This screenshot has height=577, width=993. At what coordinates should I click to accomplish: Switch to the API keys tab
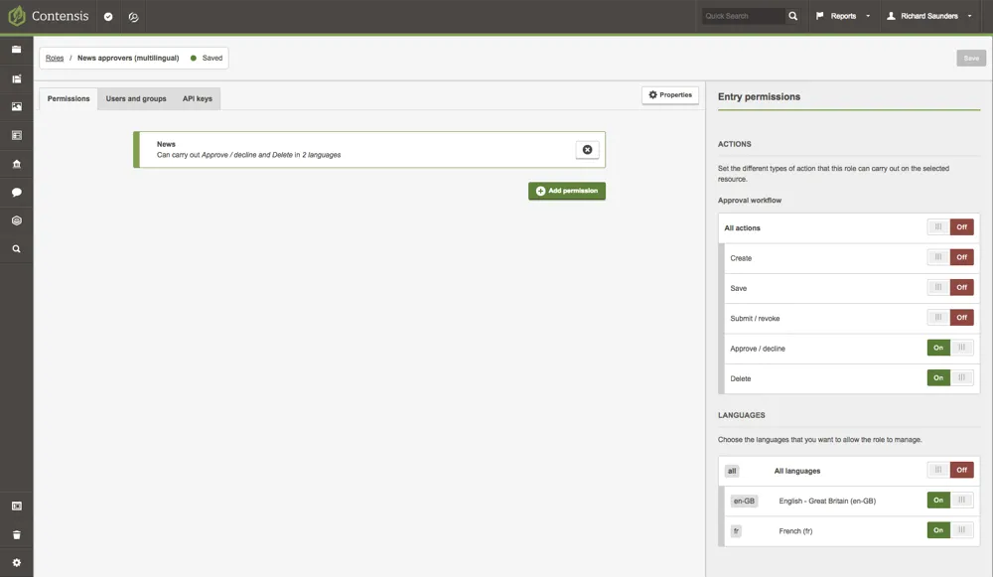(x=198, y=98)
